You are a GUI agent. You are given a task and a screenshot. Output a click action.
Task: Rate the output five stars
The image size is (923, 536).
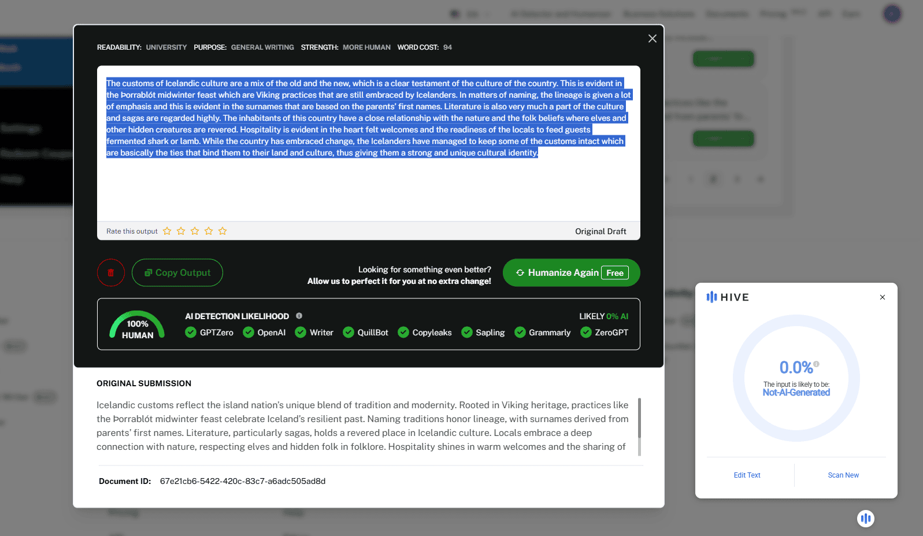point(223,231)
